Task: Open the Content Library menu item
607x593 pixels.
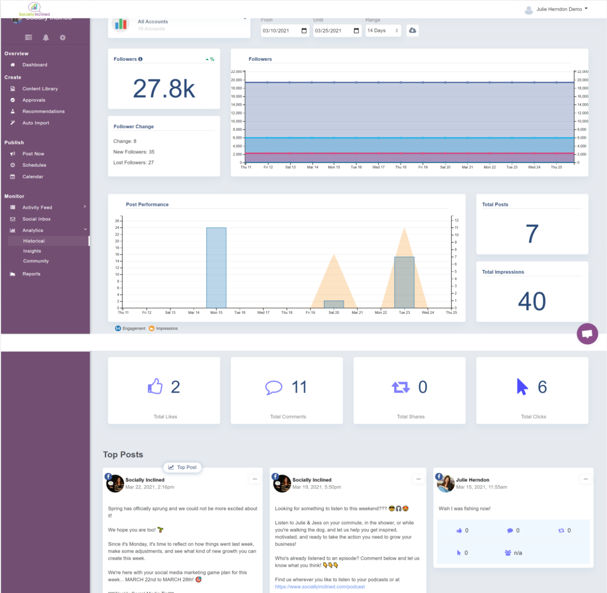Action: coord(40,89)
